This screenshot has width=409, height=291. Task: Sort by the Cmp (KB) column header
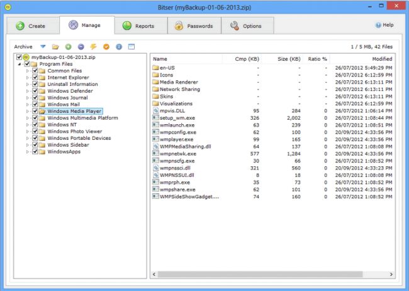pyautogui.click(x=242, y=59)
